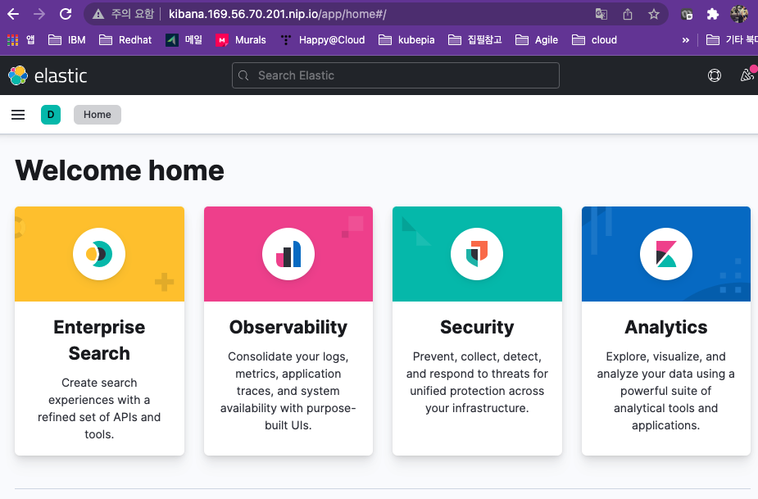Image resolution: width=758 pixels, height=499 pixels.
Task: Open the 메일 bookmark
Action: tap(184, 40)
